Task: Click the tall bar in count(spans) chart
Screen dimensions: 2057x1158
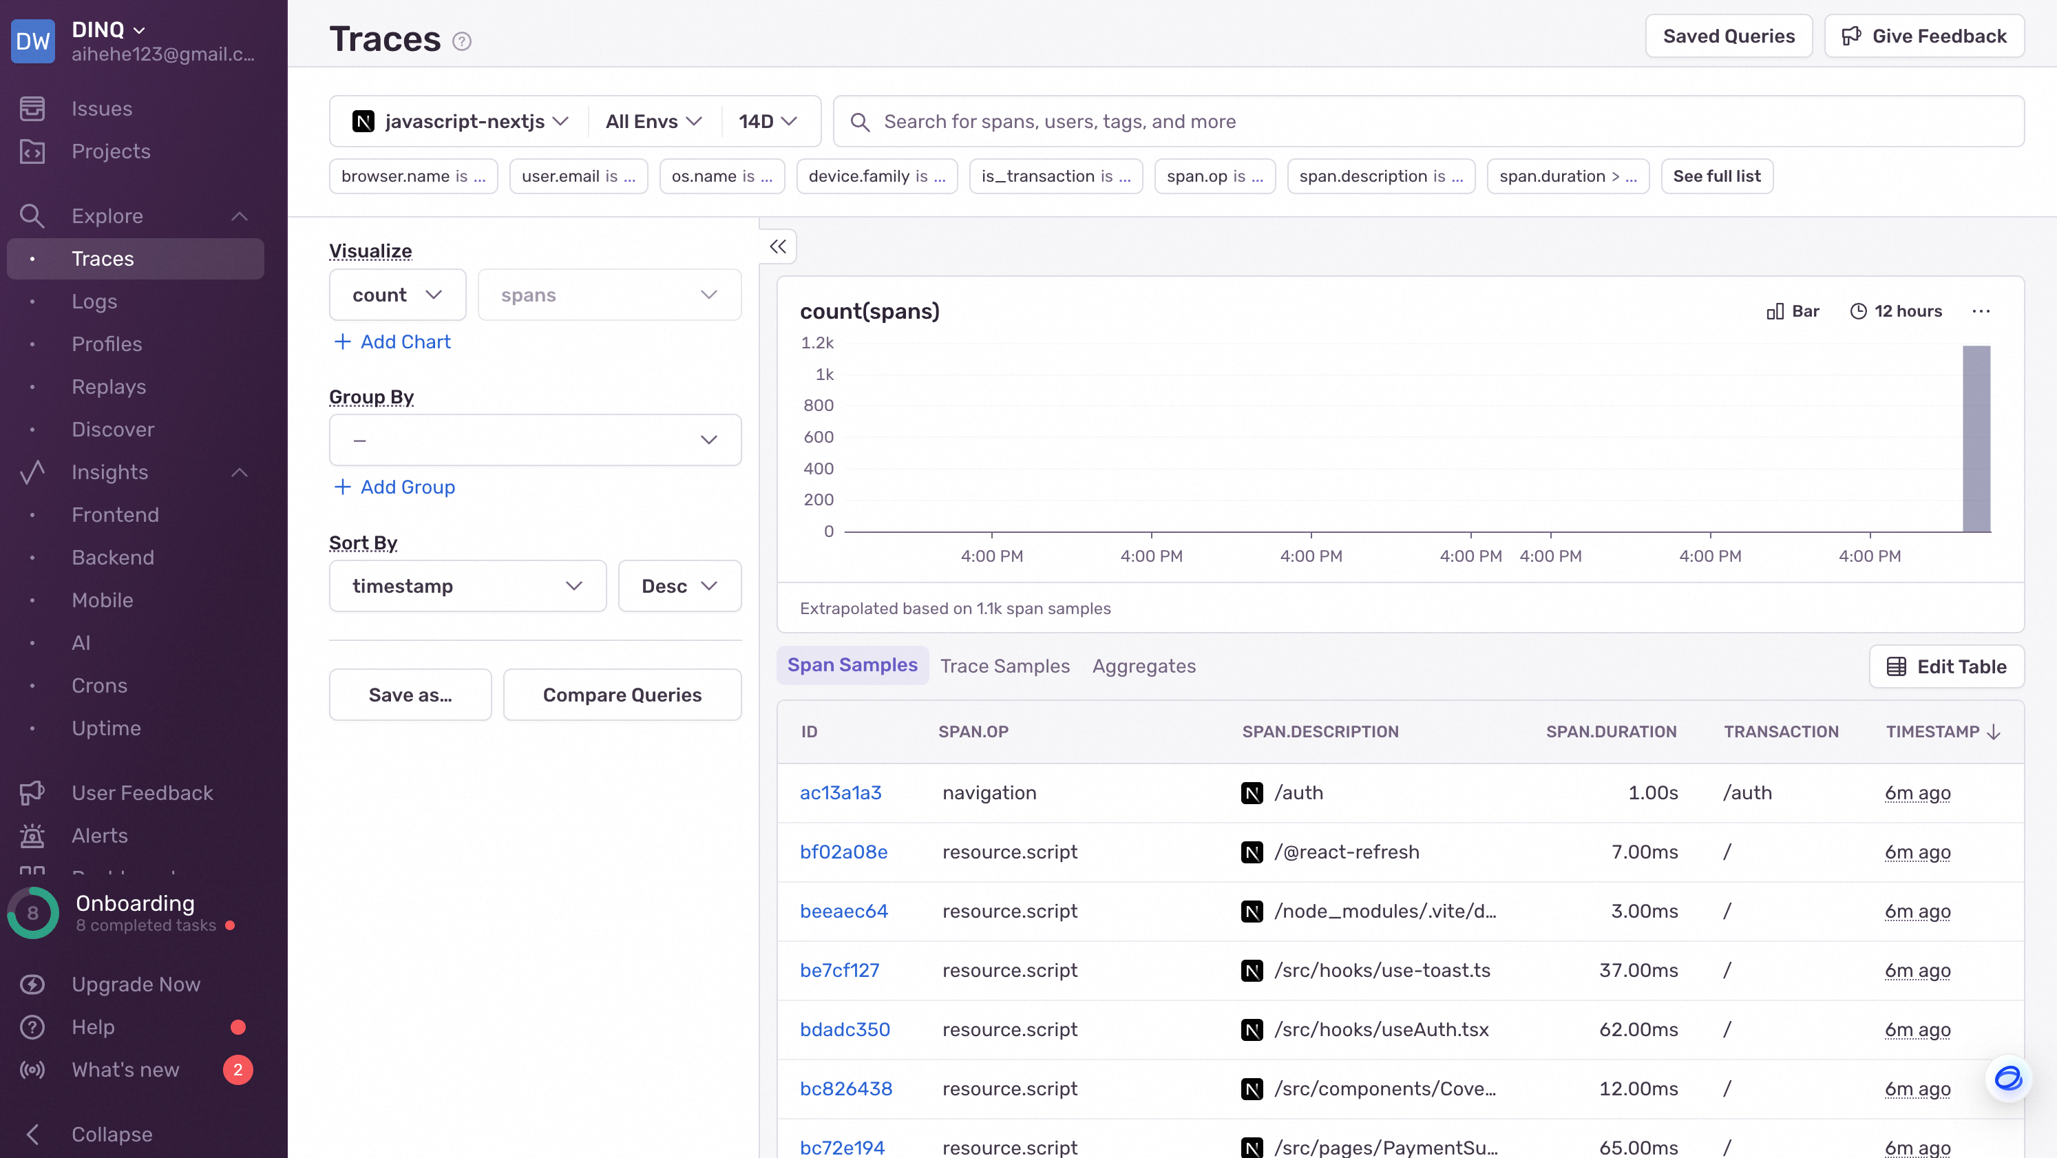Action: click(x=1976, y=439)
